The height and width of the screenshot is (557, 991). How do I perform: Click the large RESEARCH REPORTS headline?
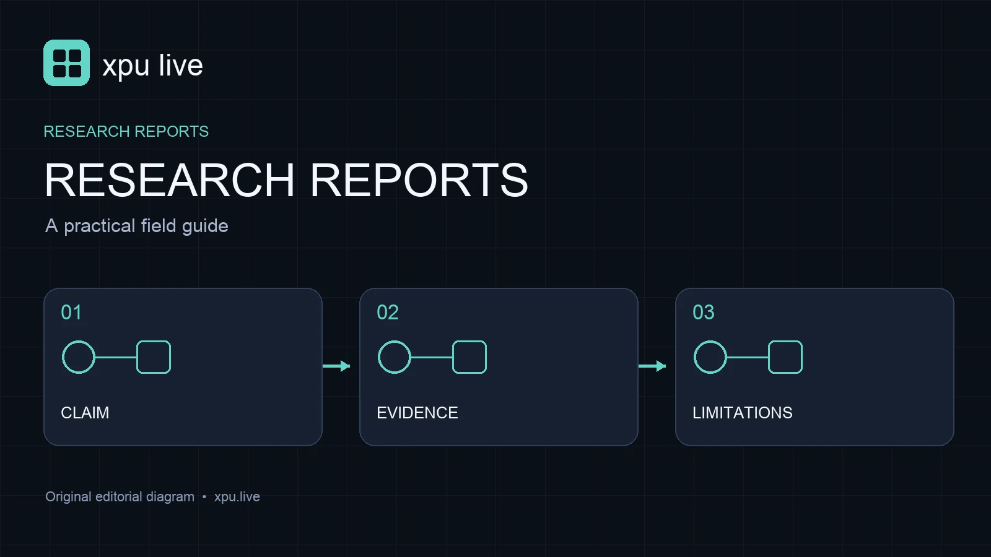286,180
